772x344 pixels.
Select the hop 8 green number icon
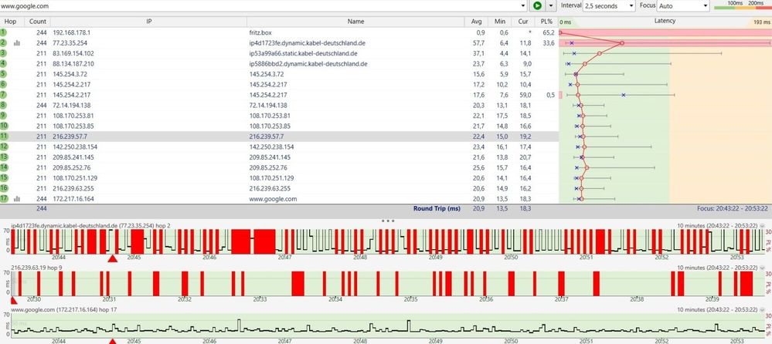point(4,105)
